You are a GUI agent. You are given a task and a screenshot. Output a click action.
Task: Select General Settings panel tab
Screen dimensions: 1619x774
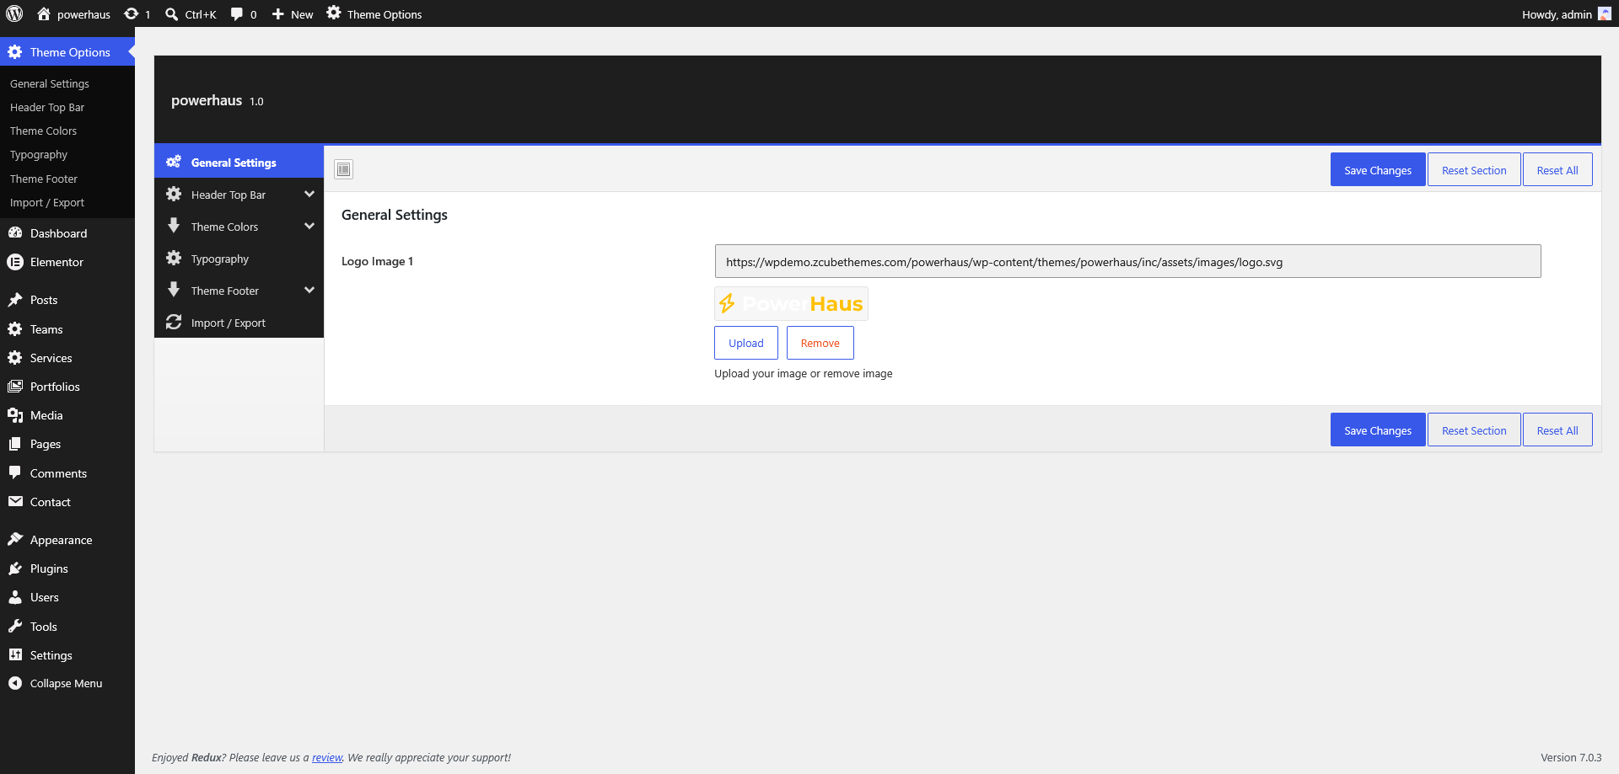coord(239,162)
